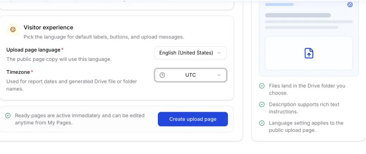Click text 'The public page copy will use this language.'
The image size is (366, 154).
click(x=59, y=59)
